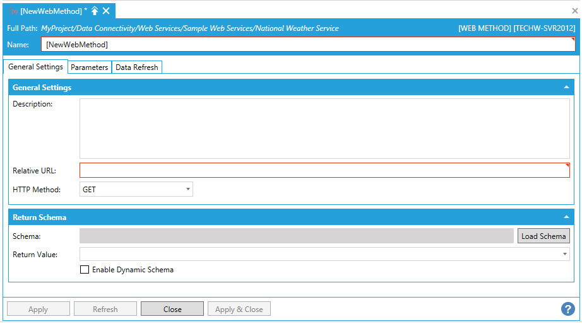582x324 pixels.
Task: Click the Load Schema button
Action: 543,236
